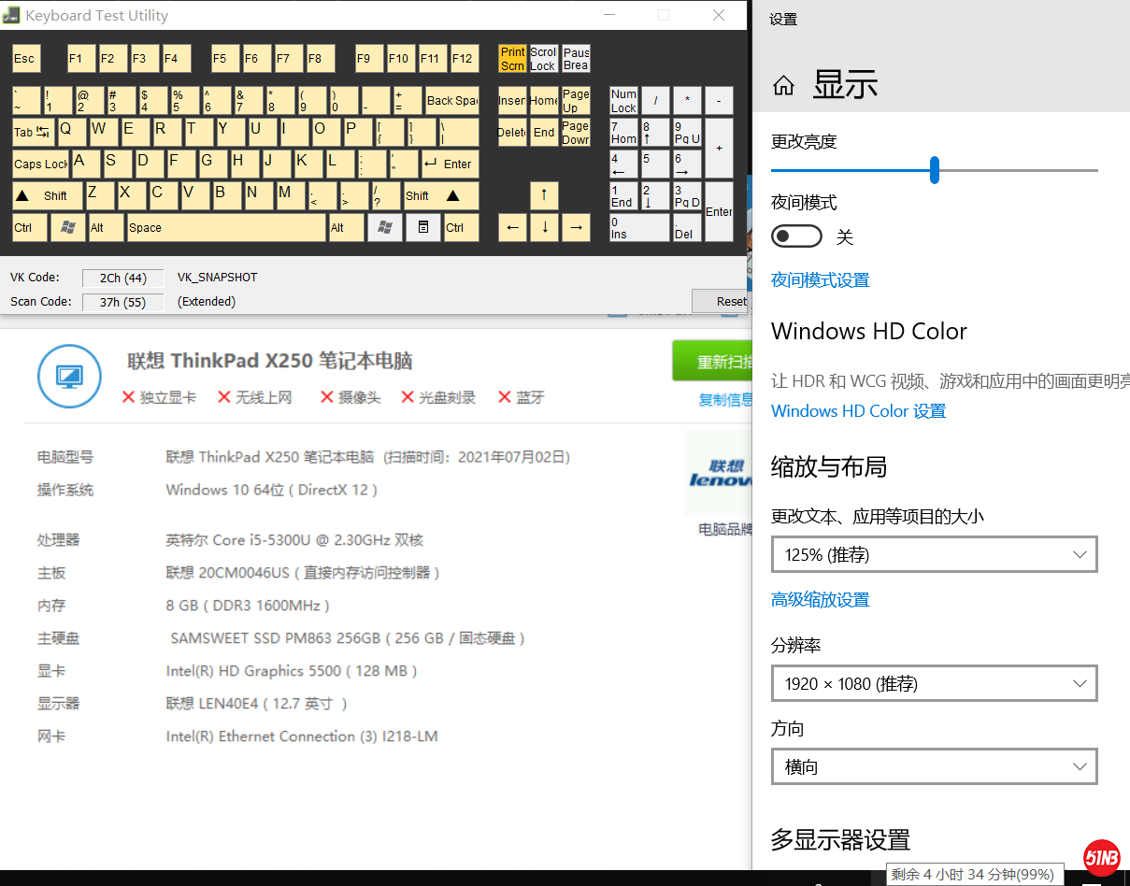1130x886 pixels.
Task: Click the Reset button in keyboard utility
Action: [722, 301]
